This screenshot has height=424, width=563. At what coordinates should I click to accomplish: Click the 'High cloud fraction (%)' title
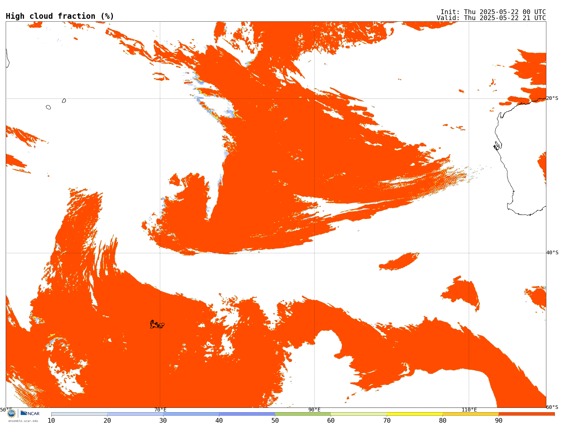pos(60,16)
